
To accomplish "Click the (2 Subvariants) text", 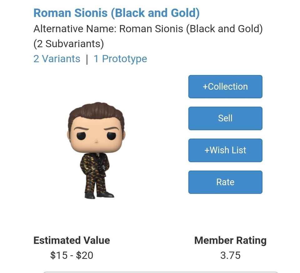I will [68, 44].
